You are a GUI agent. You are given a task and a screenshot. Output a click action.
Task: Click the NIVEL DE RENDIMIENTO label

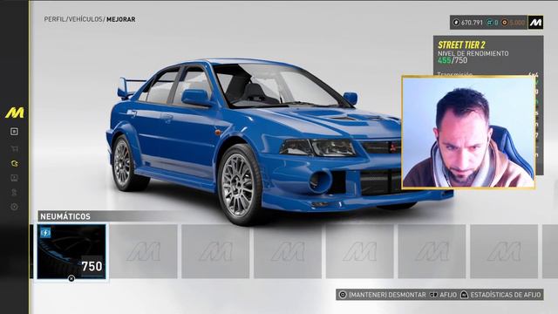473,53
